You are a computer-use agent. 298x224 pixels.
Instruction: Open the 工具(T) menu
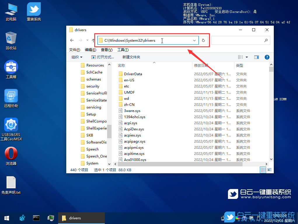[123, 50]
